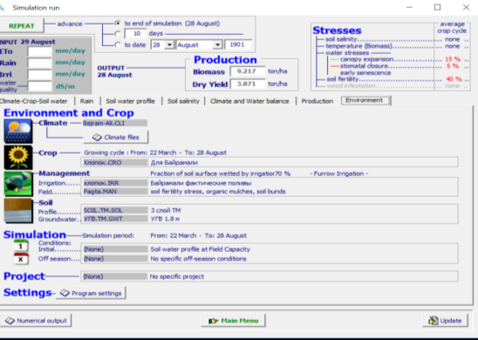Select the 'to date' radio button
The width and height of the screenshot is (478, 340).
click(118, 44)
